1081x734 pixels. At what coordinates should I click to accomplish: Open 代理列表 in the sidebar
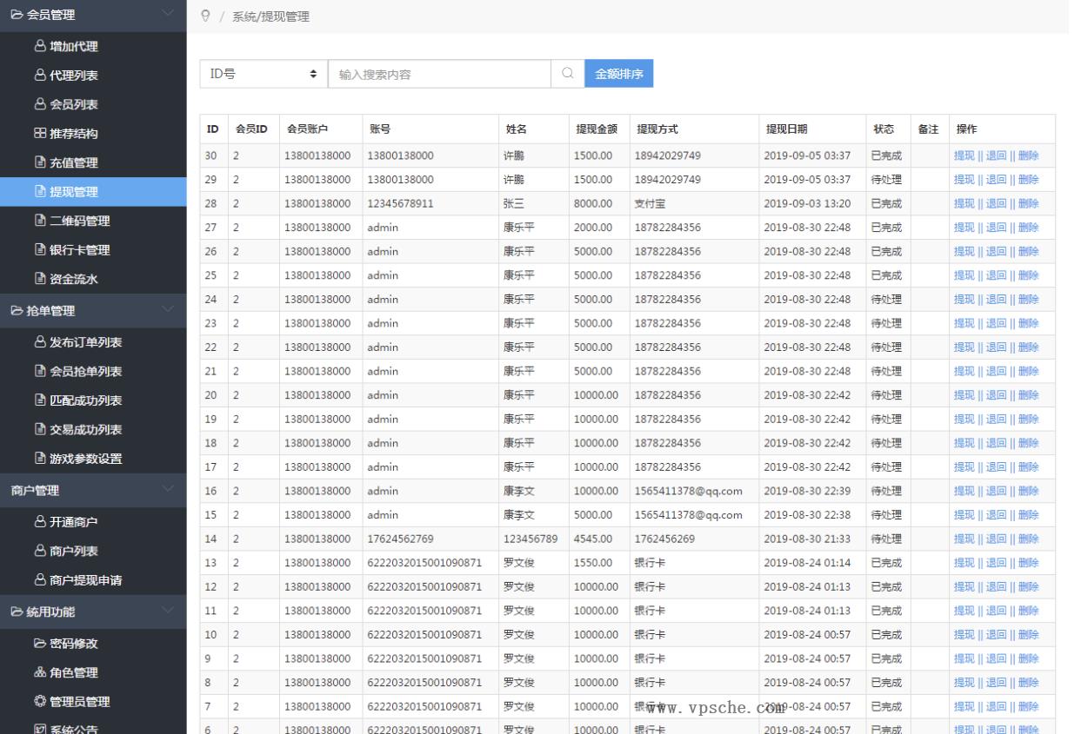pyautogui.click(x=93, y=76)
